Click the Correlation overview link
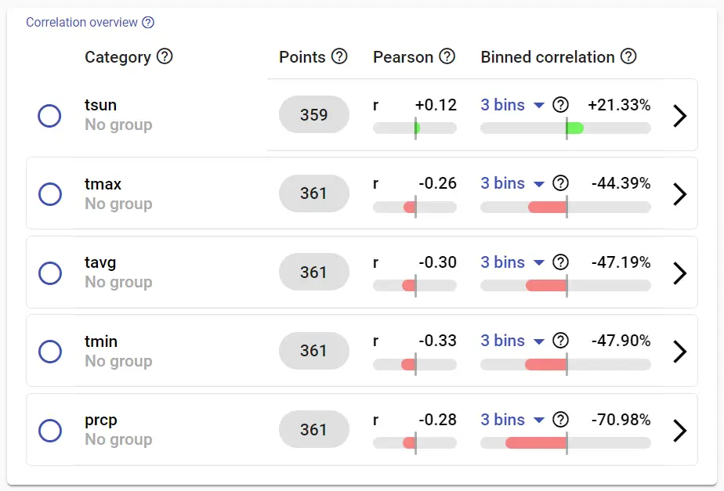 click(x=81, y=22)
